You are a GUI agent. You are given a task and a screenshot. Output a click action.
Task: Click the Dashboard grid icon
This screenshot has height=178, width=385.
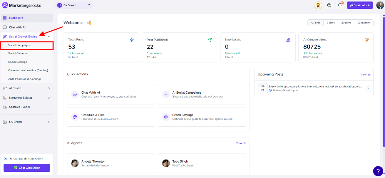5,18
